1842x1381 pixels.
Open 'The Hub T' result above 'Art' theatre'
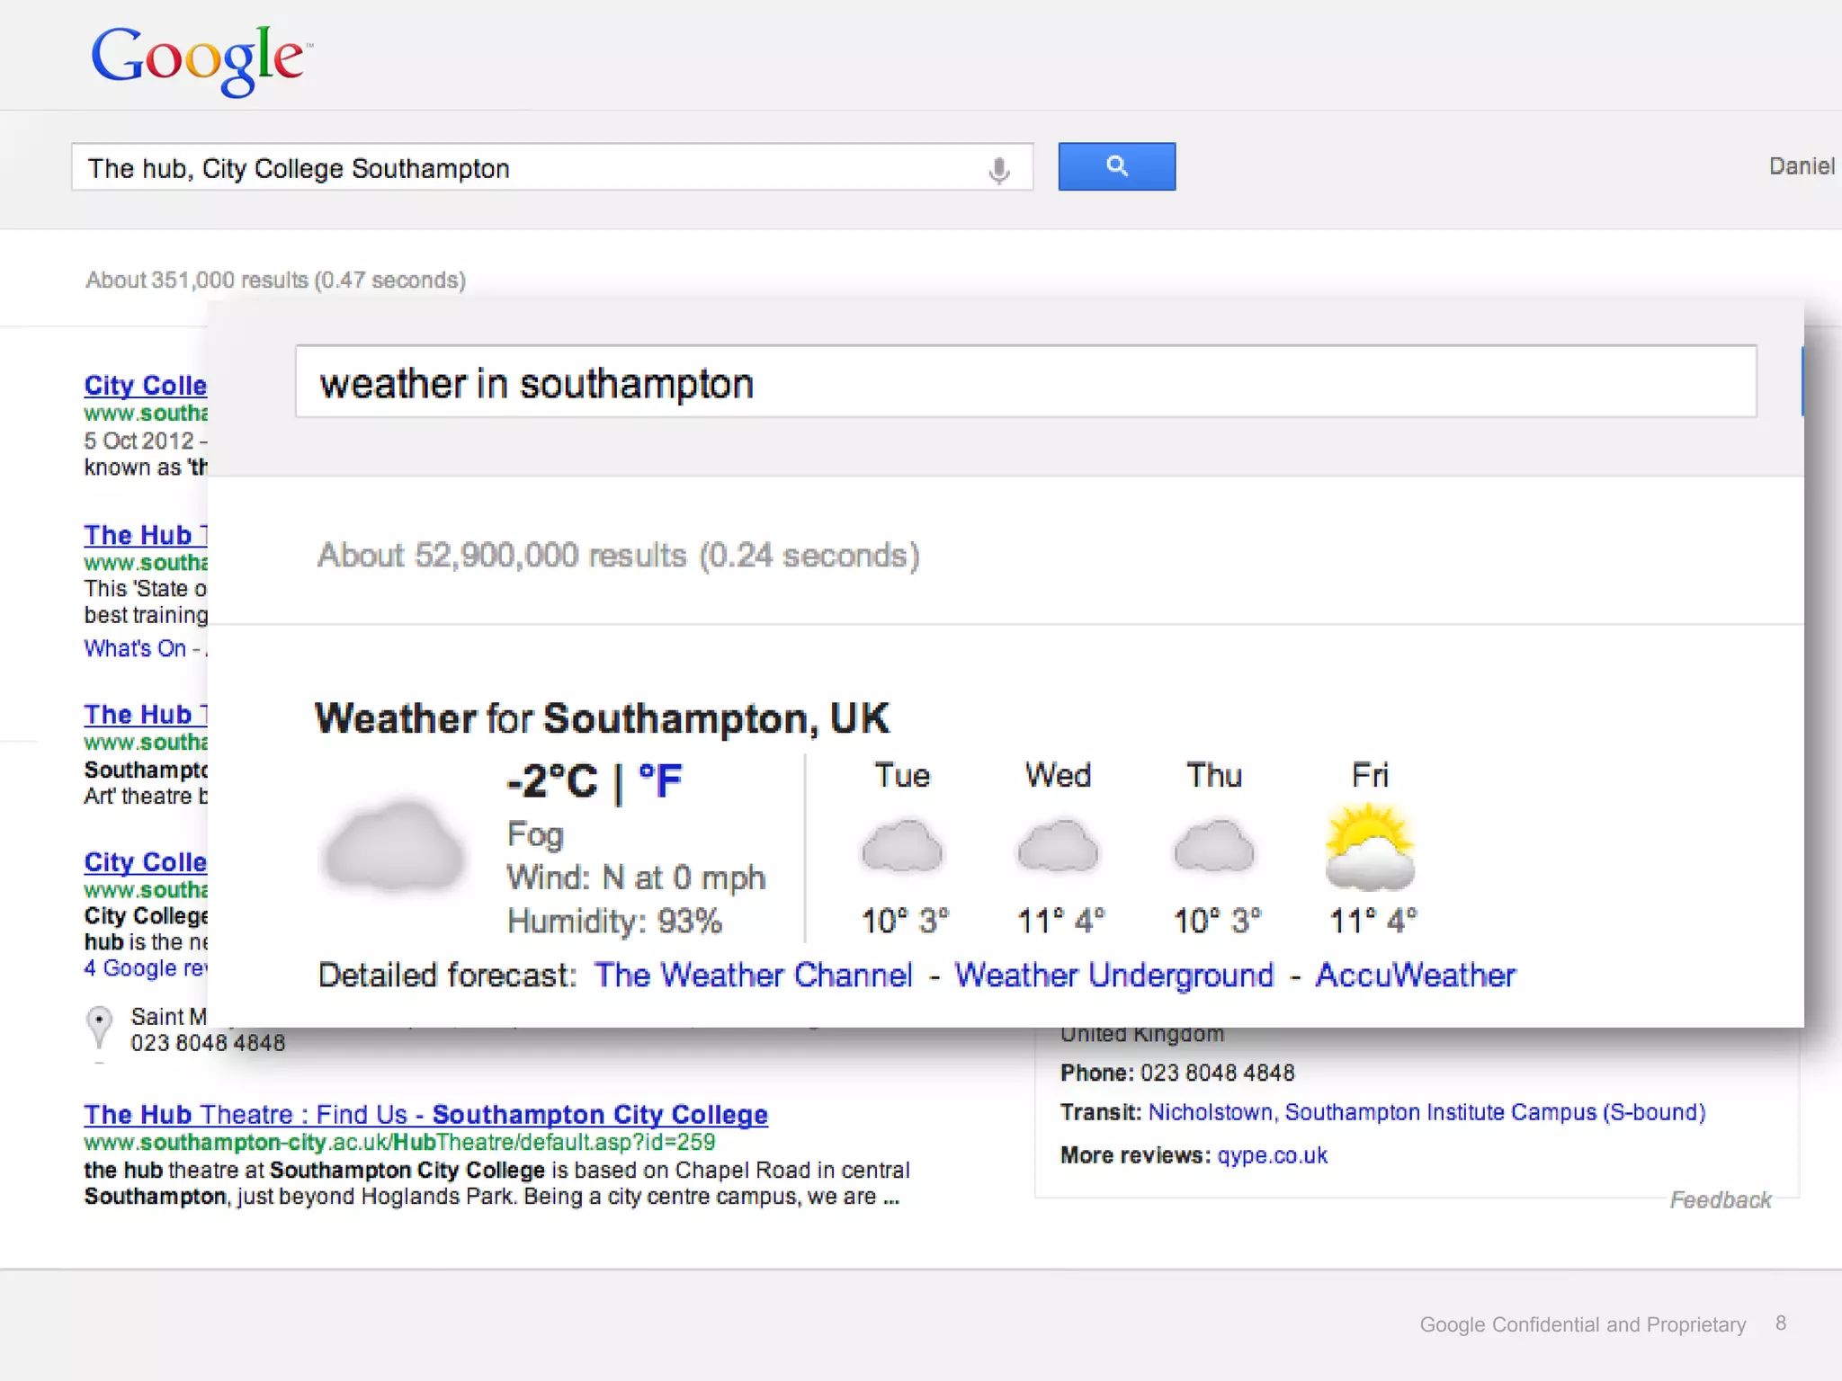[146, 715]
